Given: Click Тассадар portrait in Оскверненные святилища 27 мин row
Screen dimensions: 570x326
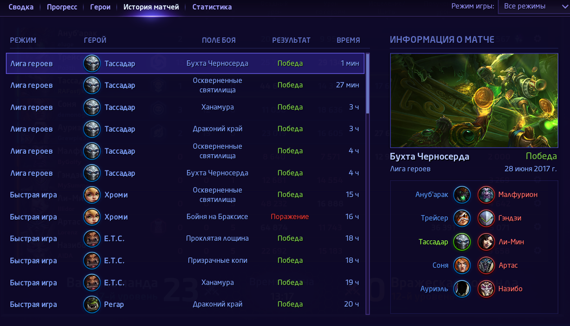Looking at the screenshot, I should coord(92,85).
